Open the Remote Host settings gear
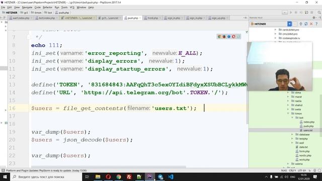 (314, 18)
